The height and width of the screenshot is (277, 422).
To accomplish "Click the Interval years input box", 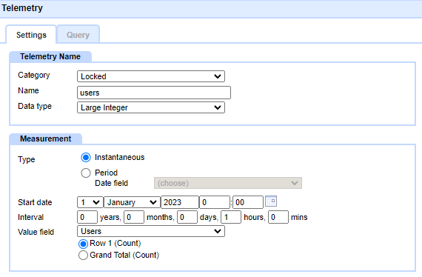I will (x=87, y=217).
